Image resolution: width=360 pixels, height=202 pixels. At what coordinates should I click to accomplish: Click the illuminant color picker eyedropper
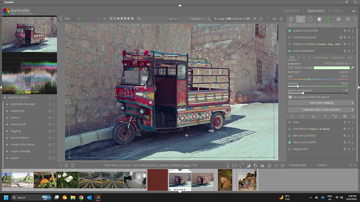coord(352,68)
